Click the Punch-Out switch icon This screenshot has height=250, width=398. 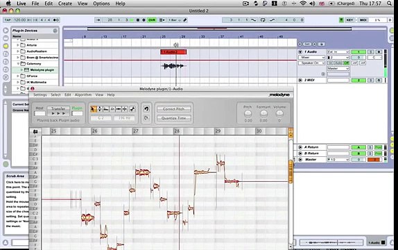click(272, 20)
